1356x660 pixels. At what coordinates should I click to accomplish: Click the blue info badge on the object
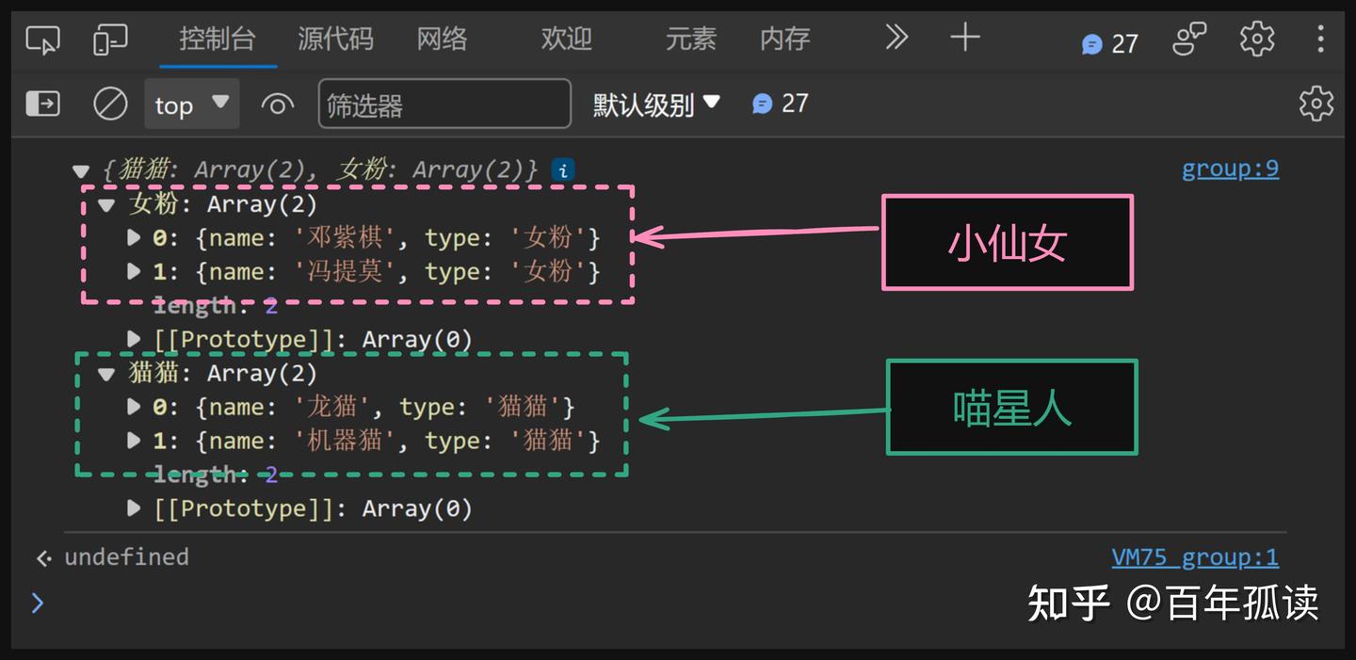(563, 170)
